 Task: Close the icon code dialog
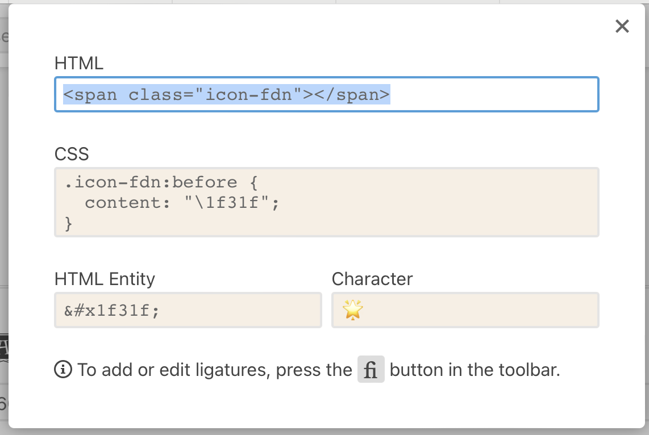622,26
